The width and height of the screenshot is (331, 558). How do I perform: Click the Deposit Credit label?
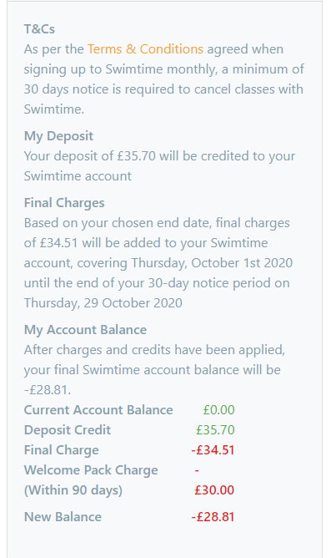tap(68, 429)
